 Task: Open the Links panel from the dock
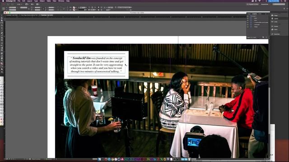(x=276, y=22)
